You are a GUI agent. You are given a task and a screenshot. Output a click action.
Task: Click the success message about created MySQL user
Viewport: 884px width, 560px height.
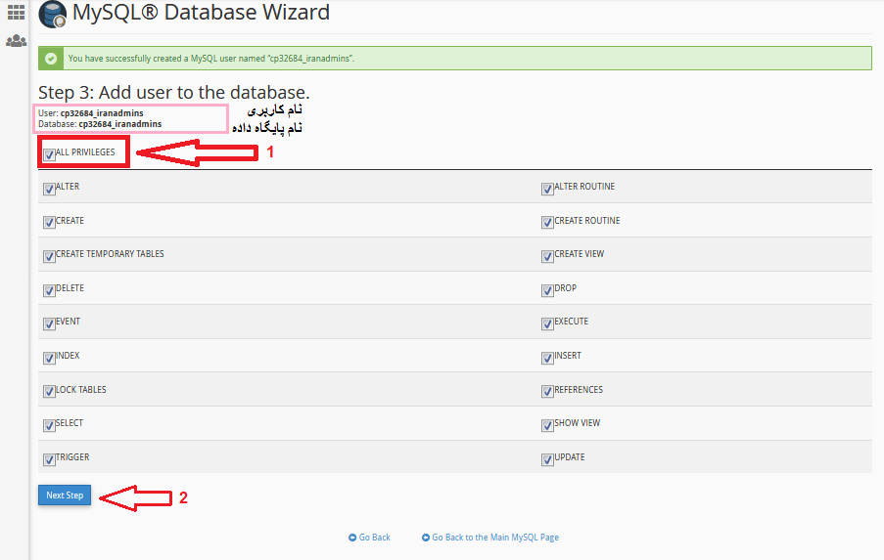[x=211, y=59]
